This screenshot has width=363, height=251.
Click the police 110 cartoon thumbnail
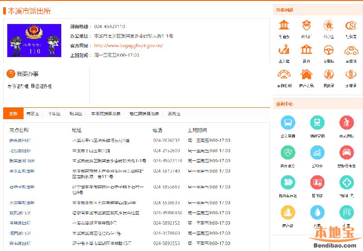(34, 41)
